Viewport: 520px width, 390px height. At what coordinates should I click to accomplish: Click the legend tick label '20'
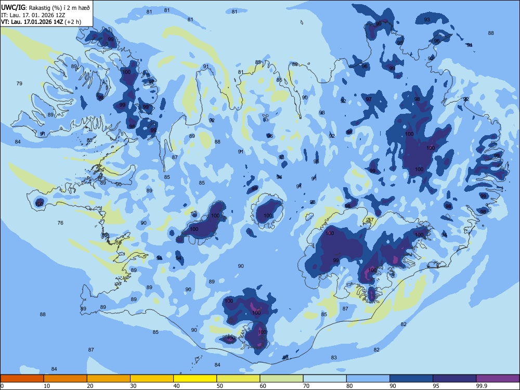90,386
